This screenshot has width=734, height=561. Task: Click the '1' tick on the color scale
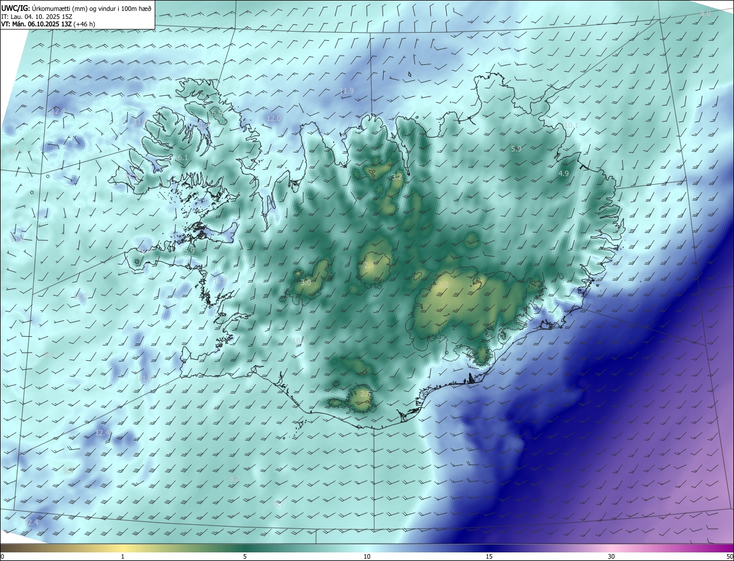[123, 557]
